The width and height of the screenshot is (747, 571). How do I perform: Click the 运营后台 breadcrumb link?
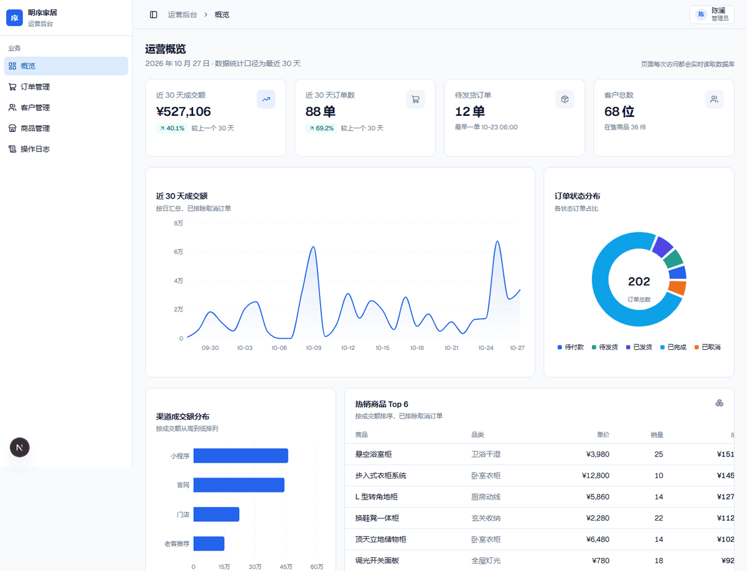[183, 14]
